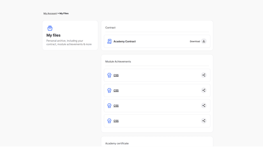Open the third CSS achievement link
The image size is (263, 163).
click(x=116, y=106)
